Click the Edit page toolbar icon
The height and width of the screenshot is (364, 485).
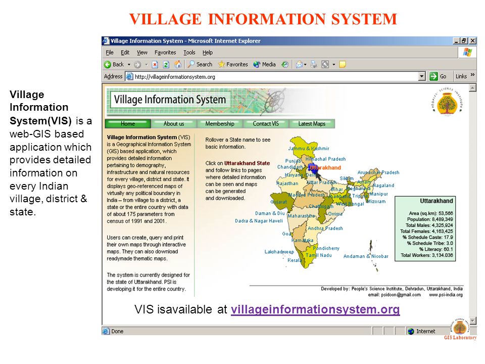pyautogui.click(x=325, y=64)
